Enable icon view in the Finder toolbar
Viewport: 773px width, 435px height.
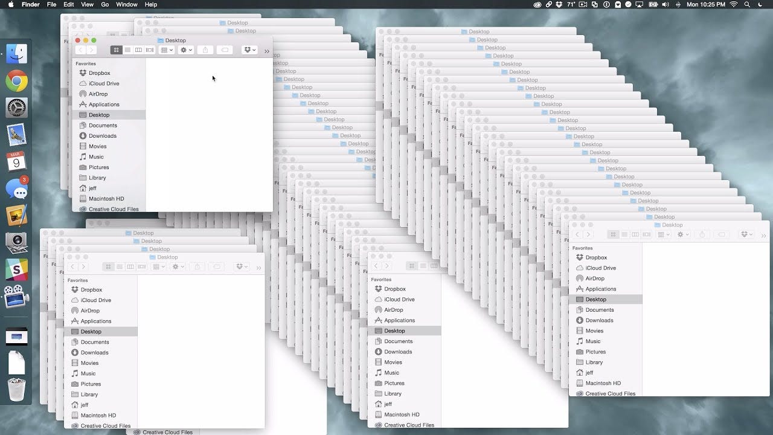117,50
